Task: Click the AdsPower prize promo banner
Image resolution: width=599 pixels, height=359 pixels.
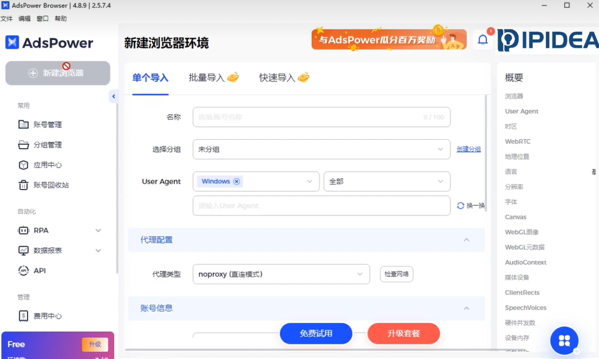Action: coord(389,39)
